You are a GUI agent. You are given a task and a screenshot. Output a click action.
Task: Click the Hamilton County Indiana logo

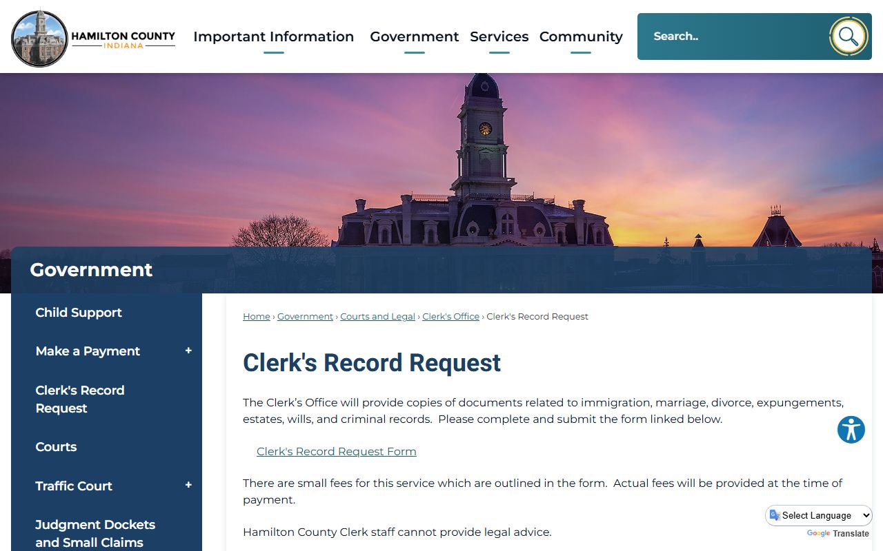coord(93,38)
